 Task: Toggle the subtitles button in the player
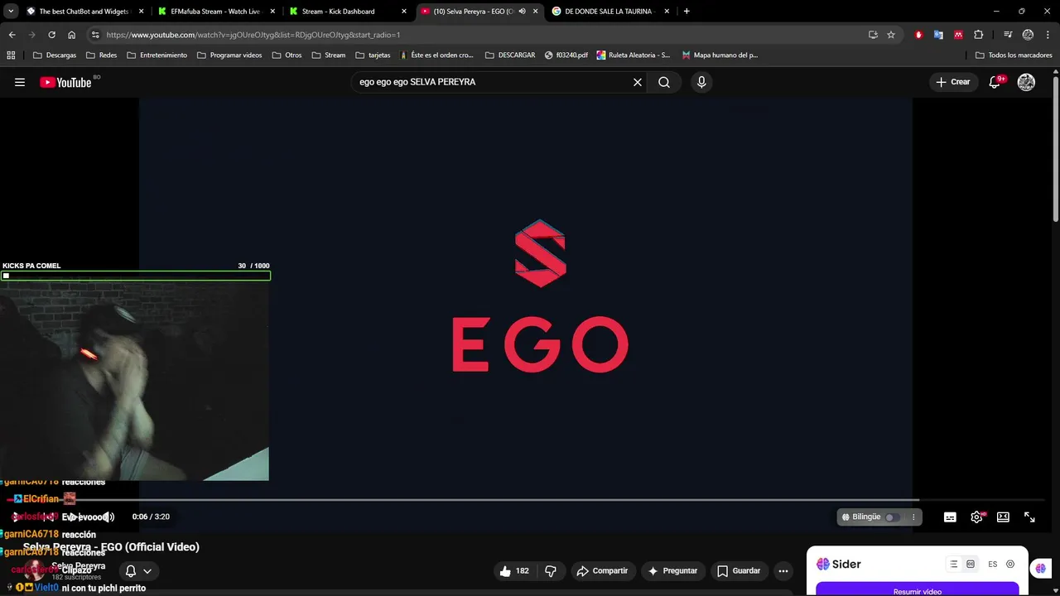point(950,517)
